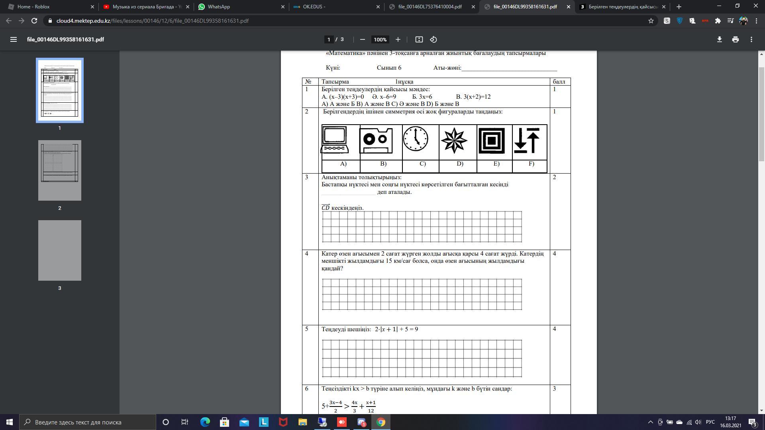
Task: Download the PDF file
Action: [x=719, y=39]
